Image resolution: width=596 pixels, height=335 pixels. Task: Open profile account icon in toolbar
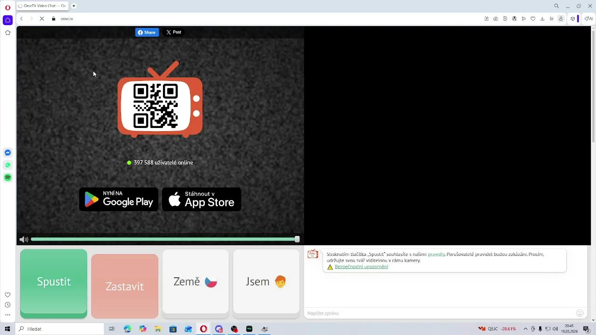click(561, 19)
